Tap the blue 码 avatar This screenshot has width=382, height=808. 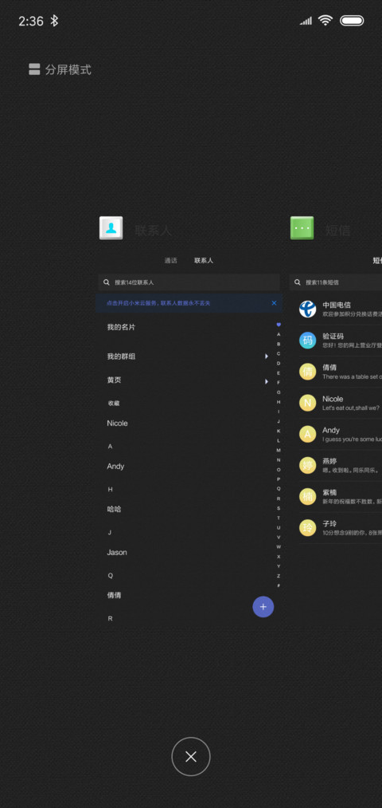[307, 340]
